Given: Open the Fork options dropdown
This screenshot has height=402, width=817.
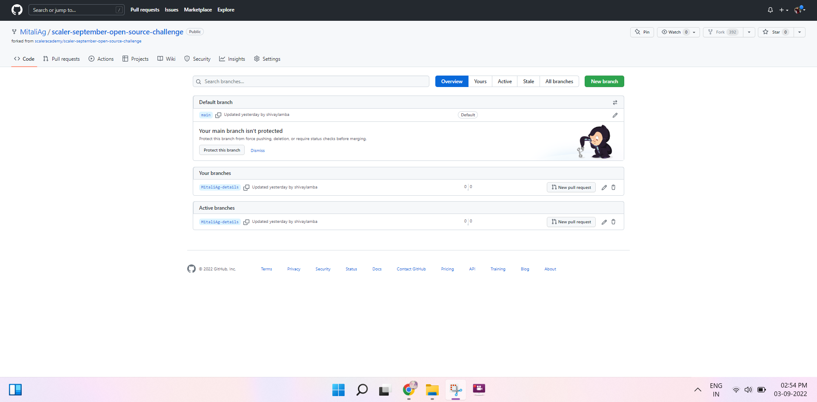Looking at the screenshot, I should tap(749, 32).
